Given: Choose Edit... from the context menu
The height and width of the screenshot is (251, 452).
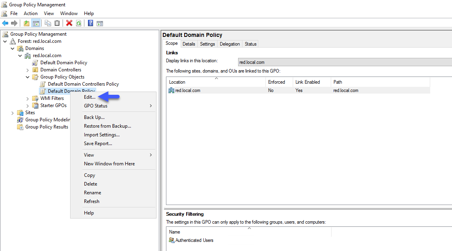Looking at the screenshot, I should (x=113, y=97).
